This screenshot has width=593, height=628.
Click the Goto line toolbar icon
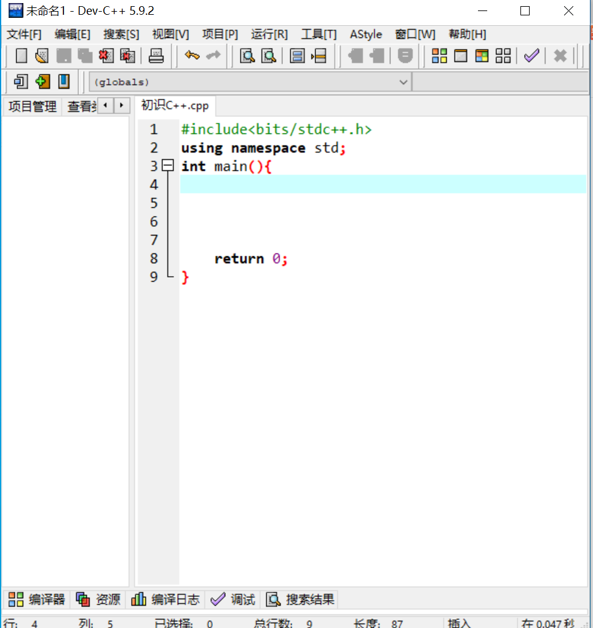pyautogui.click(x=319, y=56)
